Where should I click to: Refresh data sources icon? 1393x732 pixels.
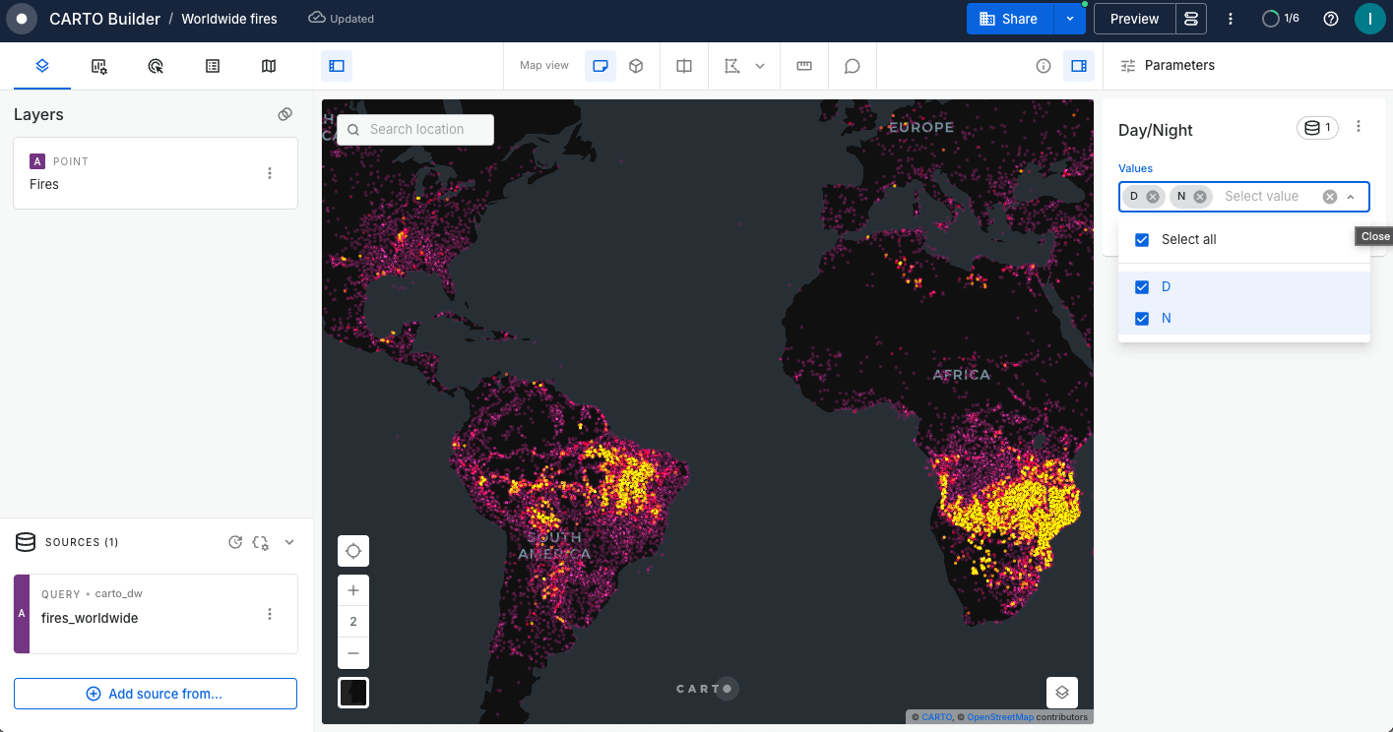235,542
